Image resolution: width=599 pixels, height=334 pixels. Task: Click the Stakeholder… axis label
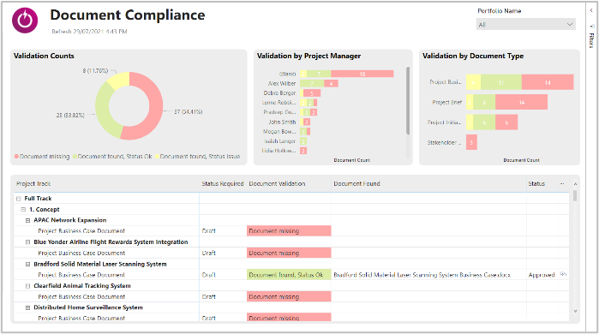[444, 142]
